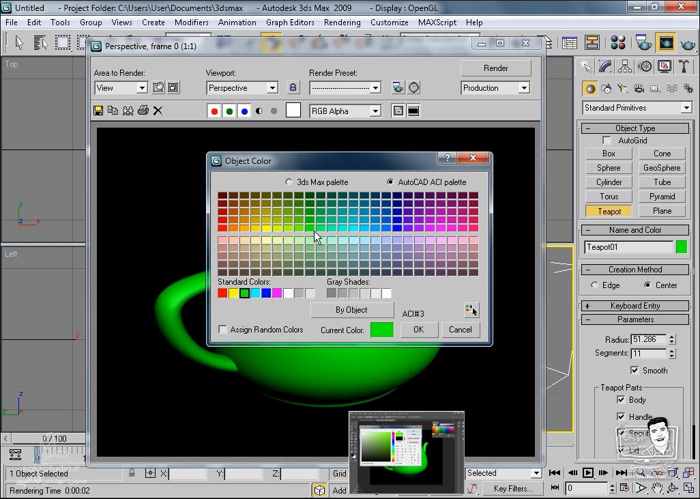The width and height of the screenshot is (700, 499).
Task: Click Auto Region Selected icon
Action: click(x=173, y=87)
